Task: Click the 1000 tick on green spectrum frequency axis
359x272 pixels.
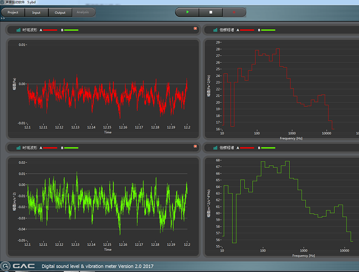Action: coord(304,250)
